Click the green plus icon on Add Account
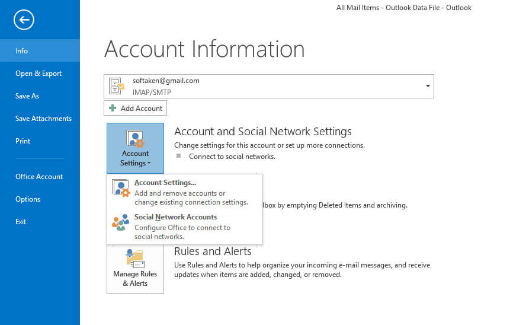This screenshot has width=510, height=325. point(113,108)
